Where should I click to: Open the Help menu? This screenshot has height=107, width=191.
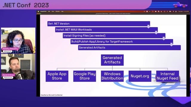pyautogui.click(x=62, y=11)
